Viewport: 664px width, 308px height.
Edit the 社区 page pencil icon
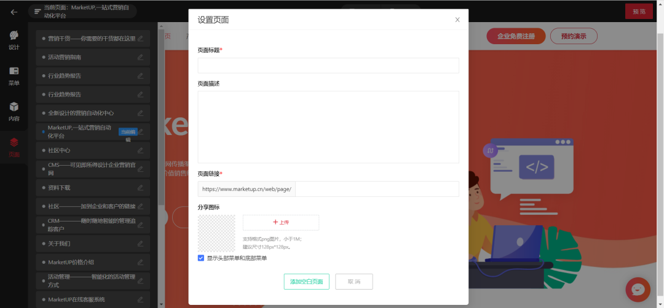(x=141, y=206)
